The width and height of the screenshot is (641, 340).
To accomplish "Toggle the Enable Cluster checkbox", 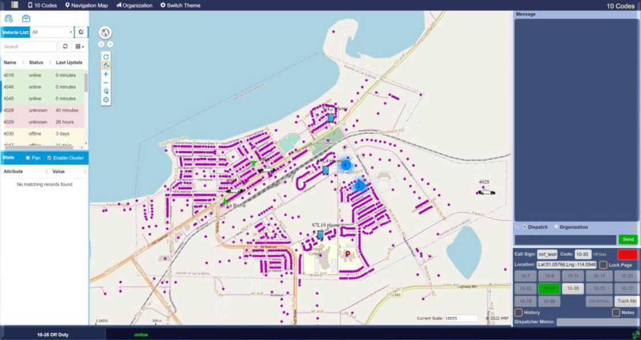I will pyautogui.click(x=49, y=158).
